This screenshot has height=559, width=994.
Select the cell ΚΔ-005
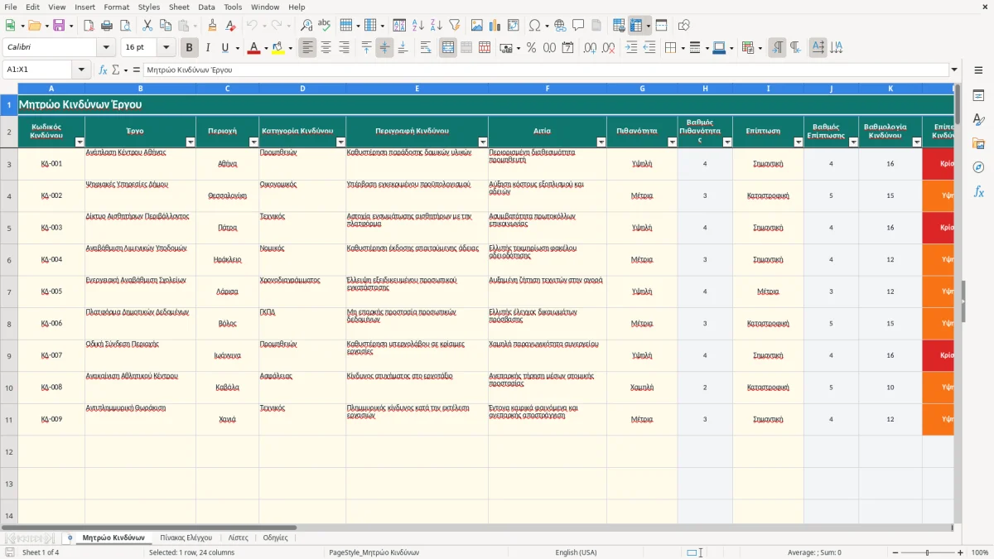pos(51,292)
